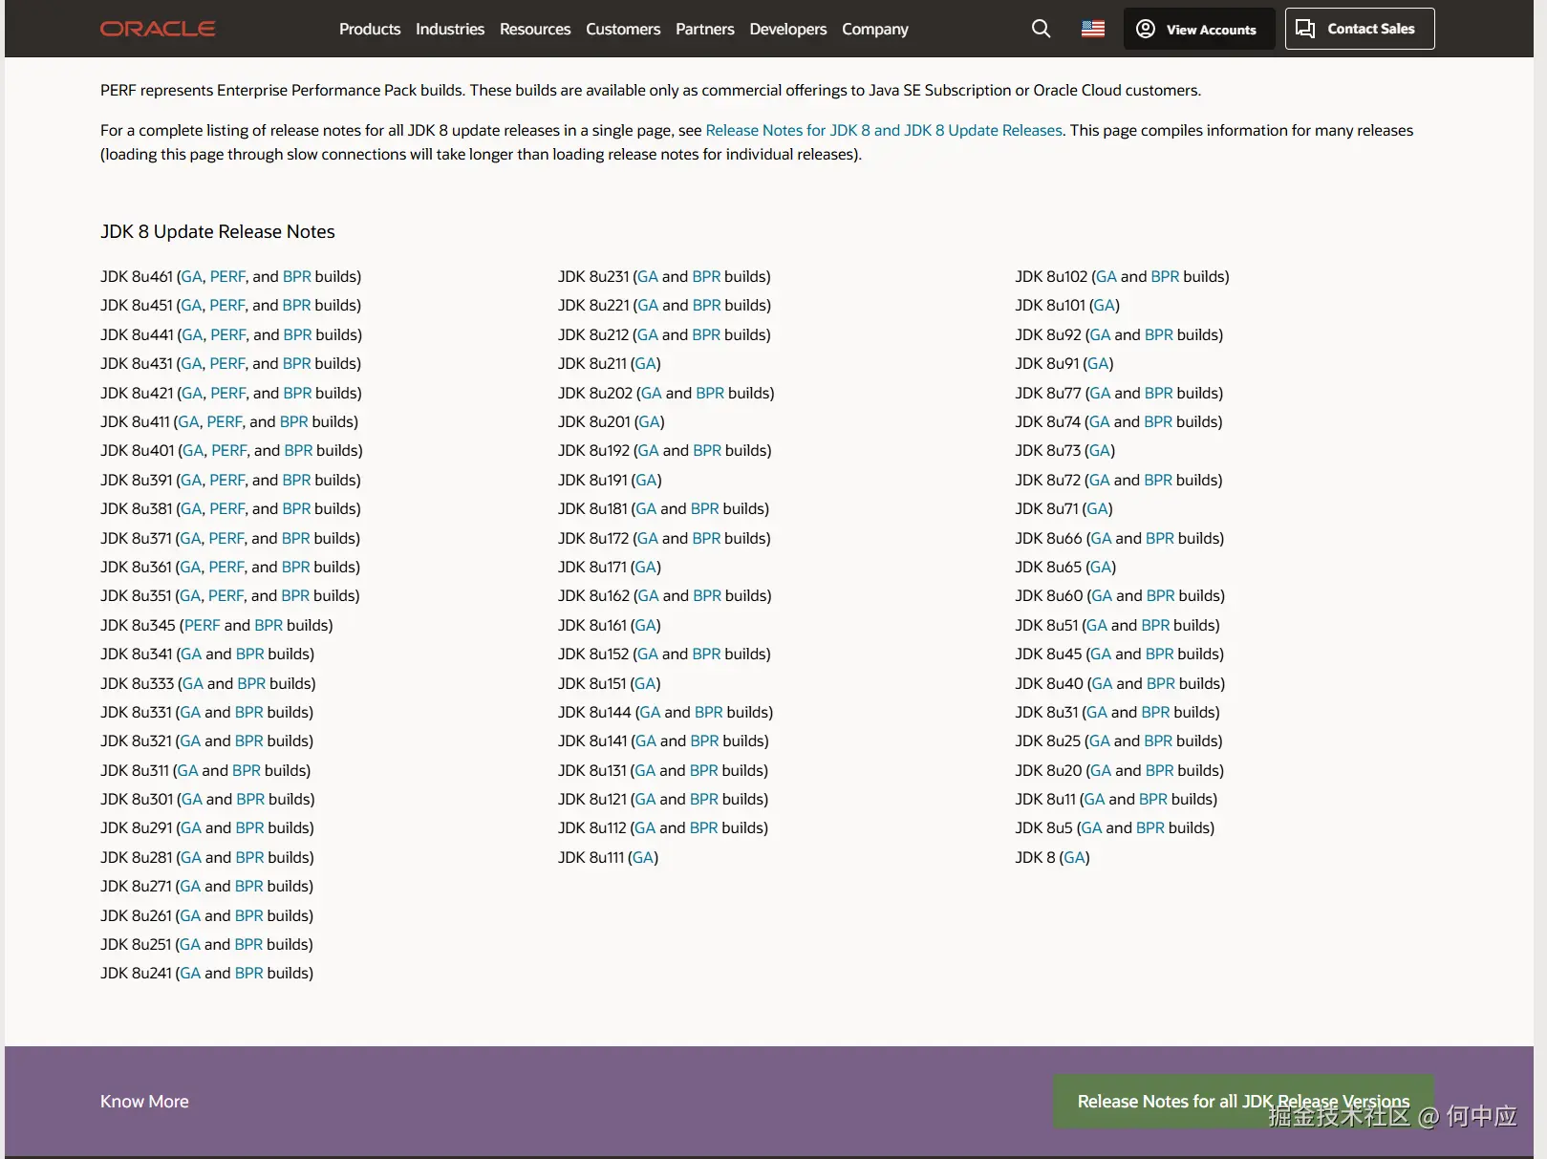Open the BPR link for JDK 8u461
Screen dimensions: 1547x1159
297,276
